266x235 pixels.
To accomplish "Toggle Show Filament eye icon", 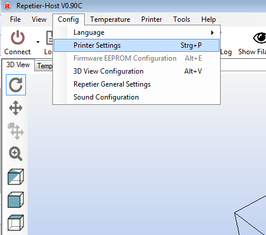I will click(x=260, y=38).
